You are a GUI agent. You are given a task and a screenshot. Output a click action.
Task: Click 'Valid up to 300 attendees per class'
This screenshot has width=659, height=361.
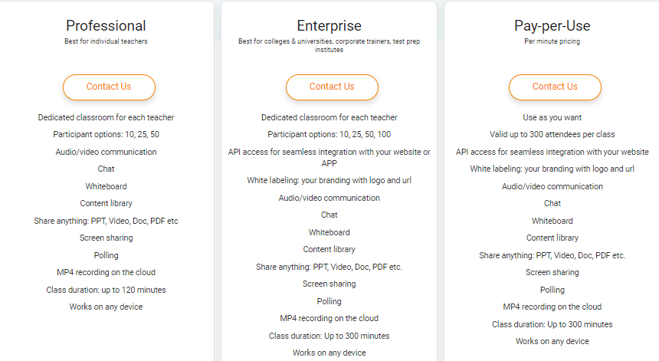[x=552, y=134]
